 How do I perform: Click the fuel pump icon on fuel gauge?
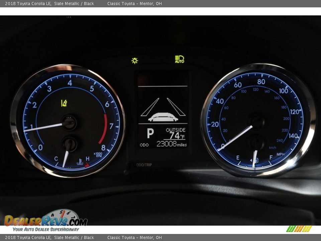(x=256, y=160)
